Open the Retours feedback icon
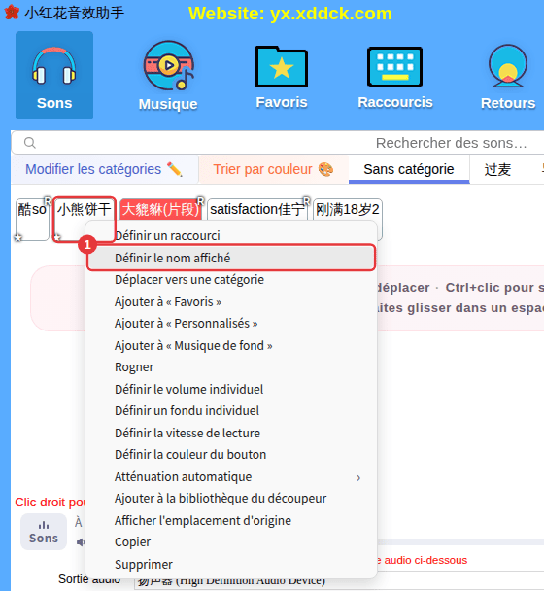544x591 pixels. tap(508, 77)
